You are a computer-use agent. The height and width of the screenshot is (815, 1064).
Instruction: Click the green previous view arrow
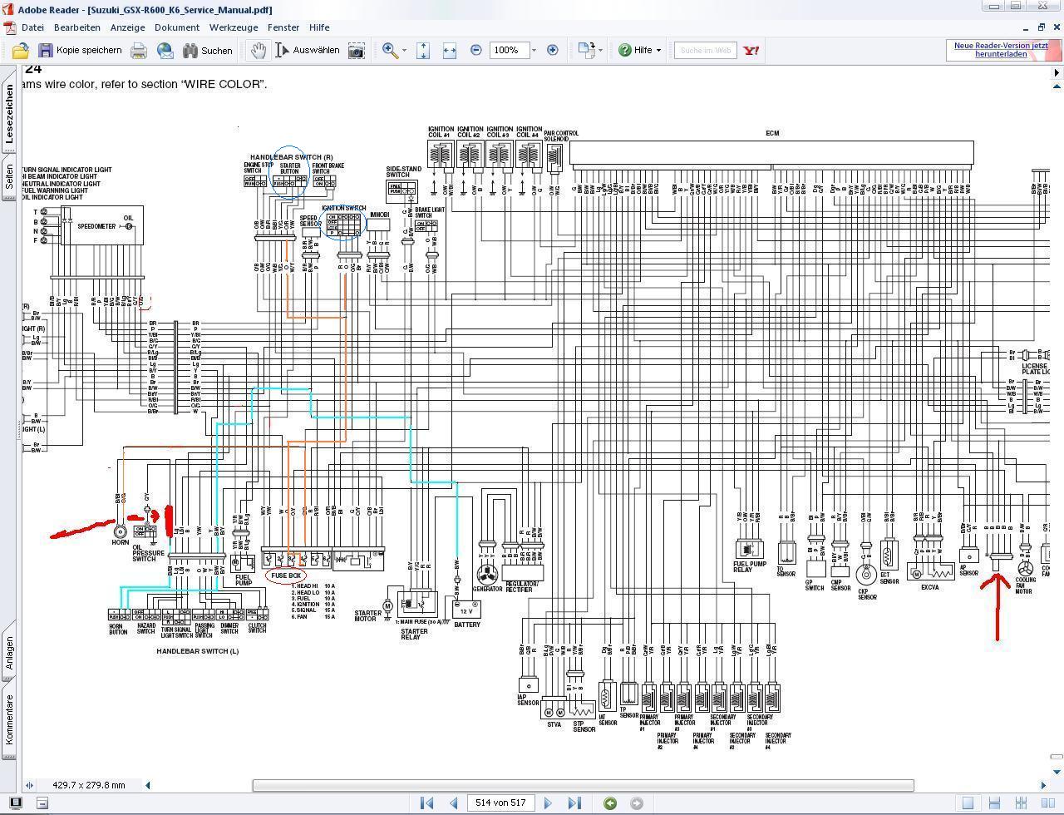610,803
